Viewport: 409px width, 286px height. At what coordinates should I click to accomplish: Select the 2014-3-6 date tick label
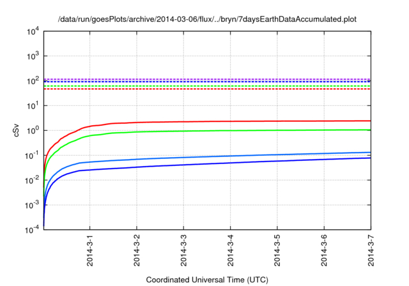pyautogui.click(x=324, y=250)
